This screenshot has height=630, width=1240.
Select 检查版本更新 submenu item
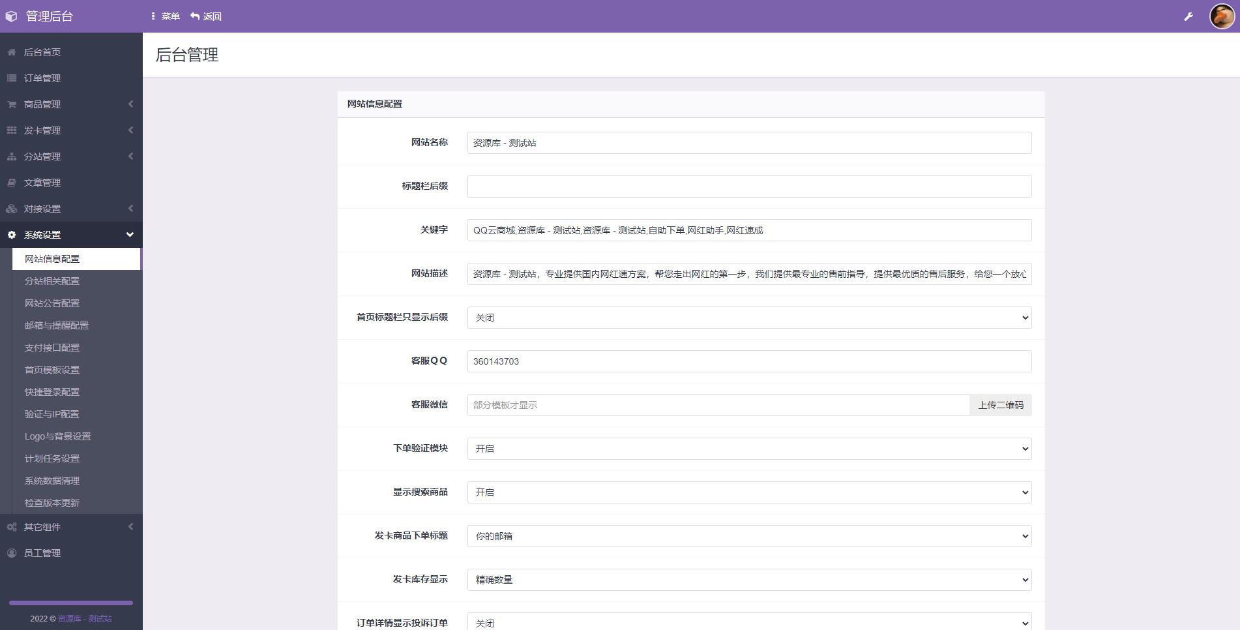pos(77,503)
